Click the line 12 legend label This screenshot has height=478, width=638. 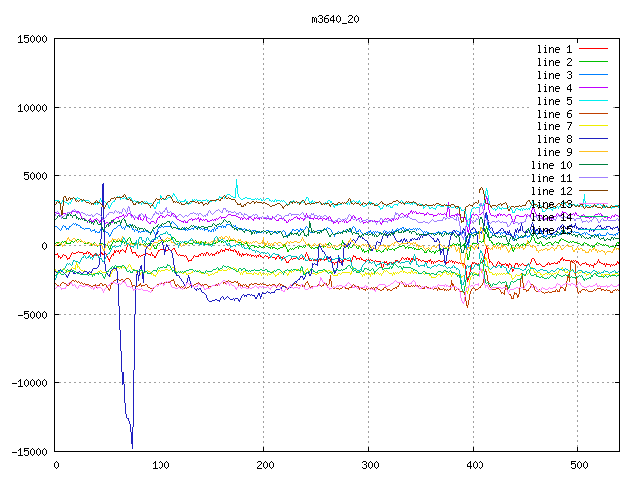(x=551, y=191)
